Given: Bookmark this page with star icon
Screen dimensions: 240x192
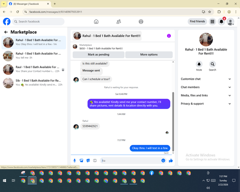Looking at the screenshot, I should click(x=210, y=12).
